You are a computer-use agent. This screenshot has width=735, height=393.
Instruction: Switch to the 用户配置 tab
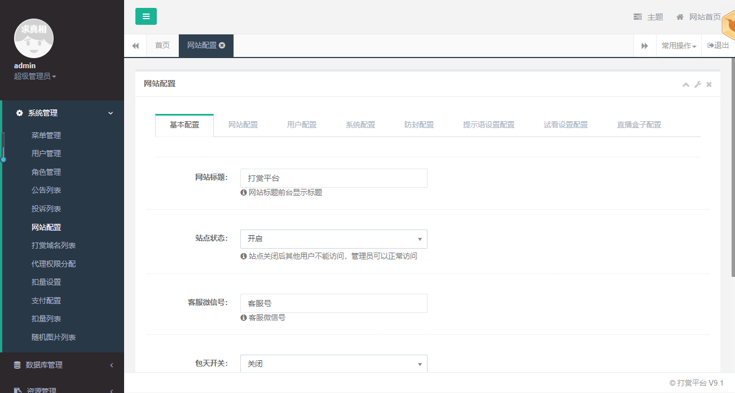pos(302,125)
